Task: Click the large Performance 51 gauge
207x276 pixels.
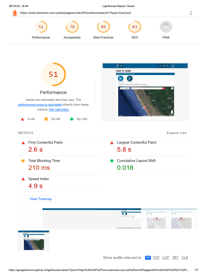Action: [x=53, y=74]
